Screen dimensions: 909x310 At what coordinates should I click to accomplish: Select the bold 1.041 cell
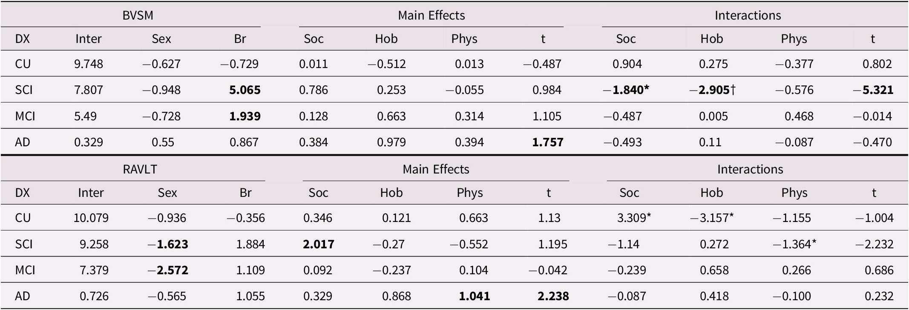click(x=474, y=296)
